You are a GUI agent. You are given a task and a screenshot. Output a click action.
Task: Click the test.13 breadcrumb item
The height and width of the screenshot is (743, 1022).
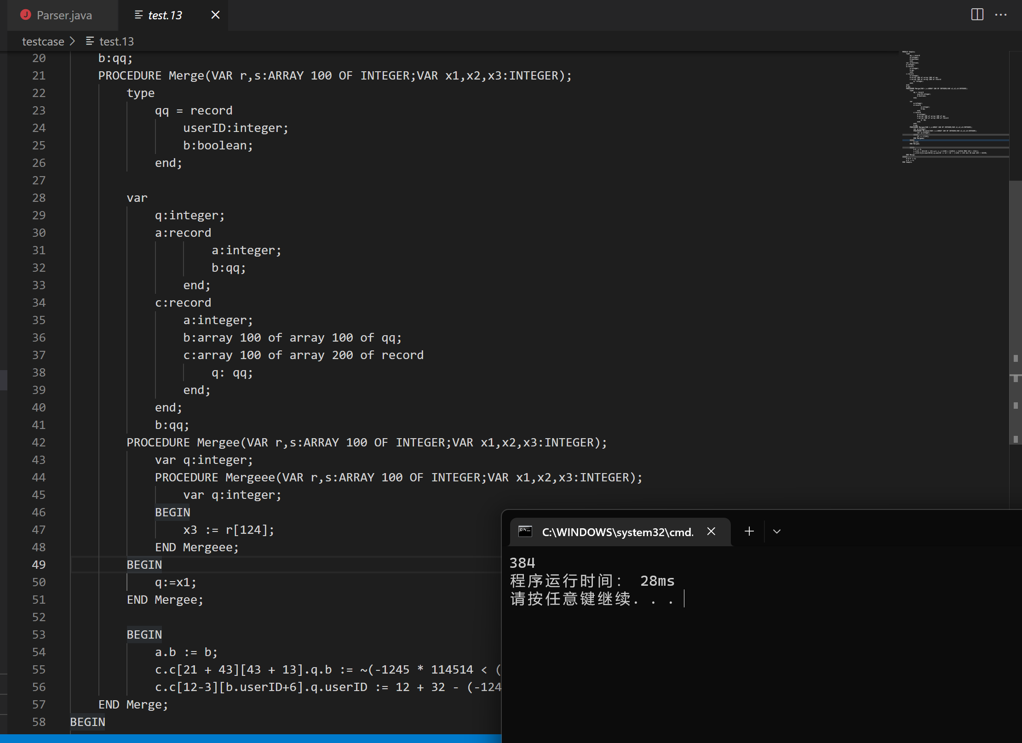(116, 41)
